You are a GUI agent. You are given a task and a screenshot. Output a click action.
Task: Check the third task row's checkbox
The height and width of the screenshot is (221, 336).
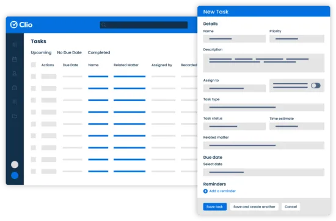point(34,100)
